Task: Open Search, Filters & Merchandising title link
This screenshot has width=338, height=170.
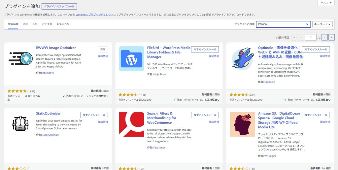Action: 161,118
